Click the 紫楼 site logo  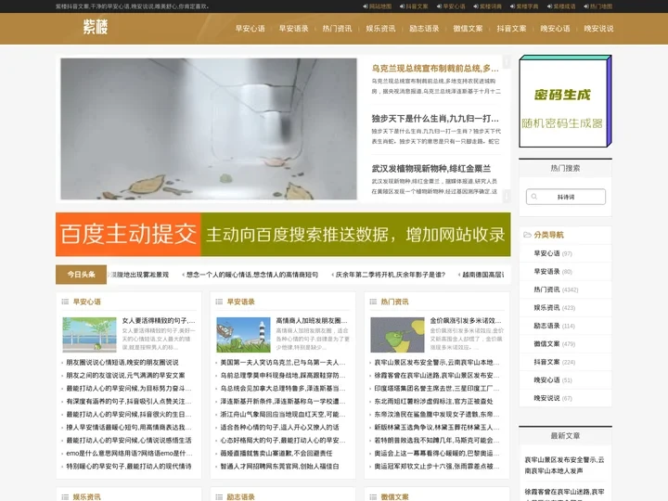click(96, 27)
